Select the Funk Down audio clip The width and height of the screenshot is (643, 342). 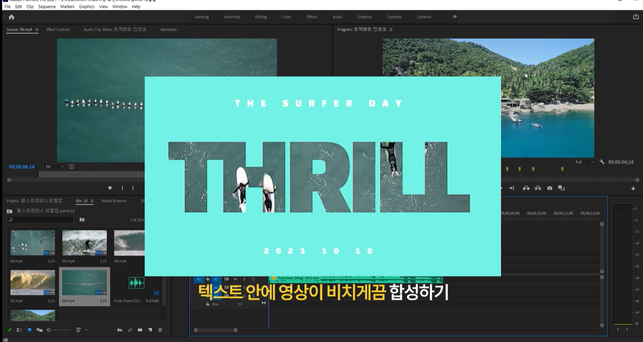136,282
